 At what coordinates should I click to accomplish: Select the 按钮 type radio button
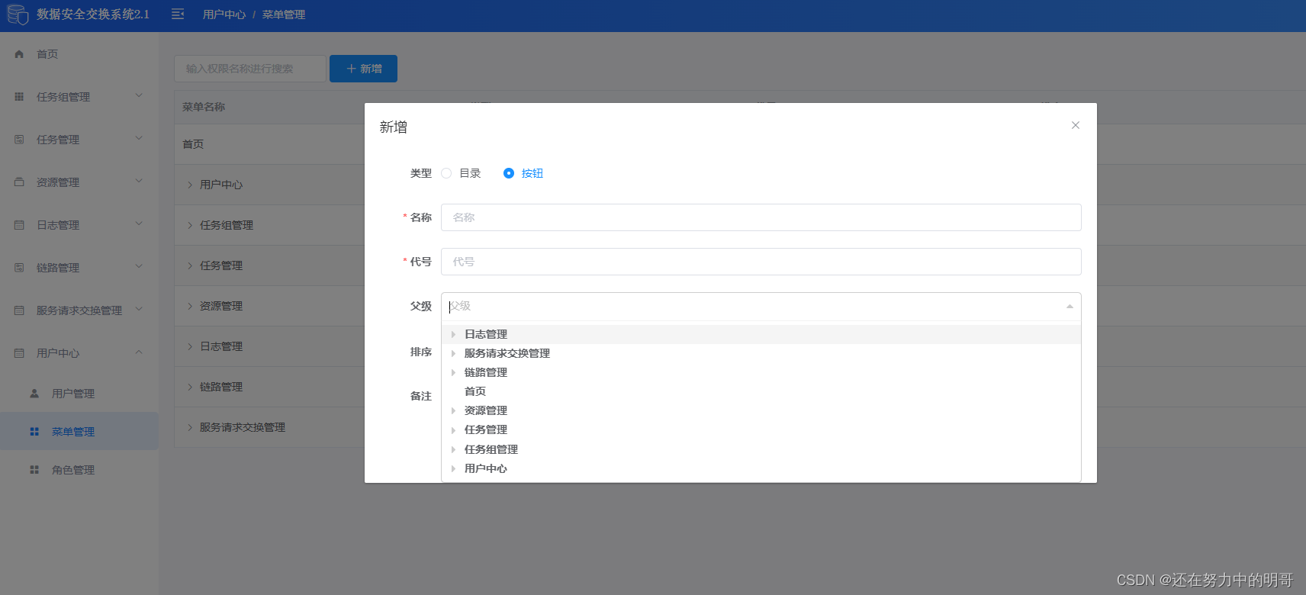[509, 173]
